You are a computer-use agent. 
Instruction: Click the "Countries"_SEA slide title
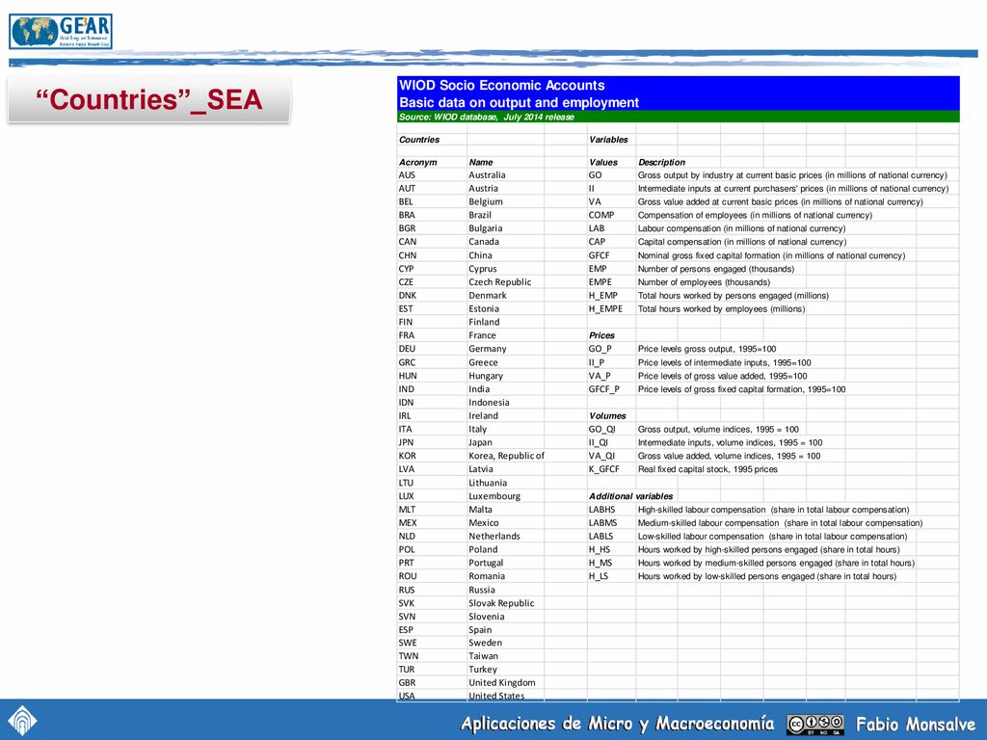149,99
